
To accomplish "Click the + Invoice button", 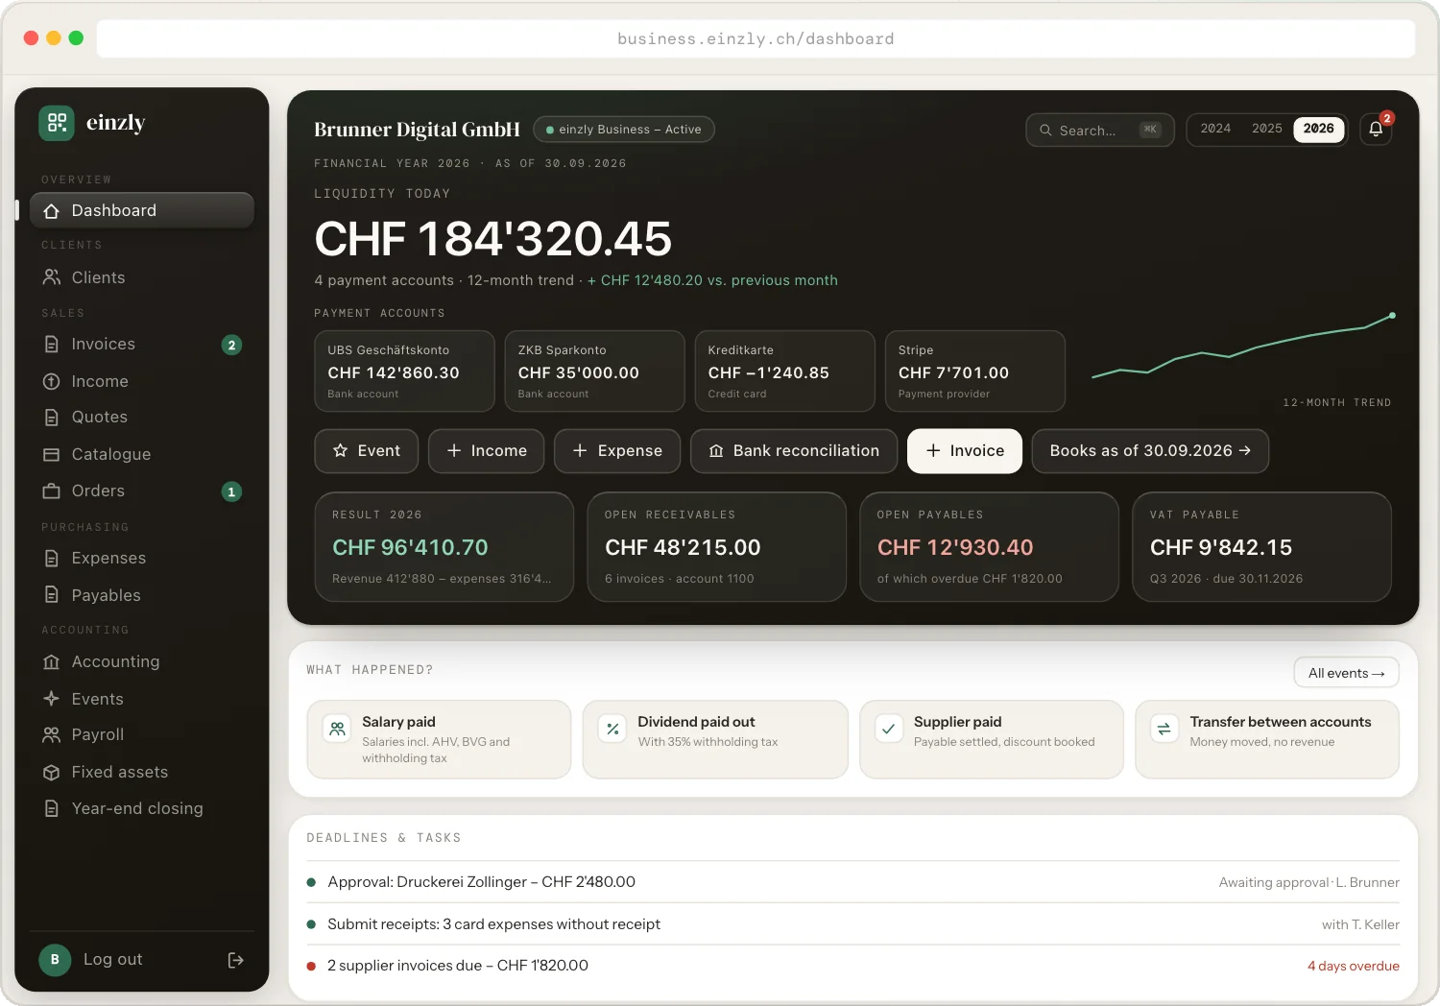I will tap(965, 451).
